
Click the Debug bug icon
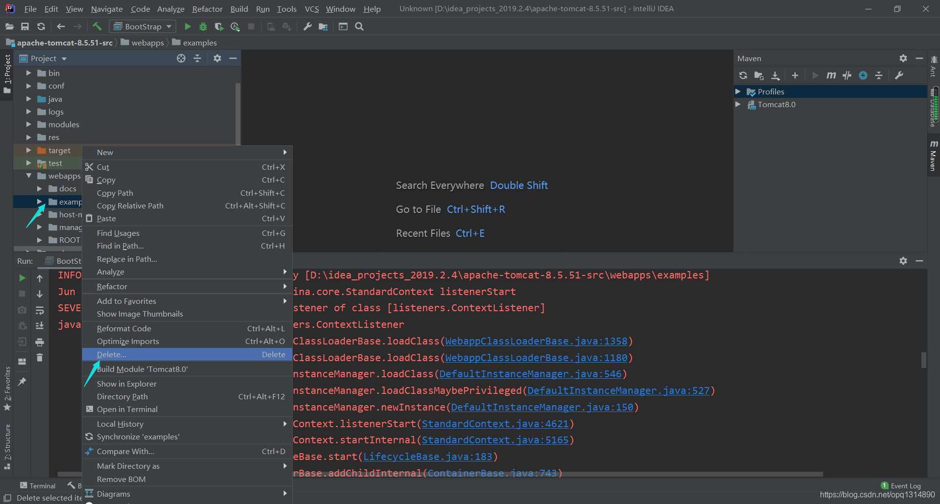tap(203, 26)
